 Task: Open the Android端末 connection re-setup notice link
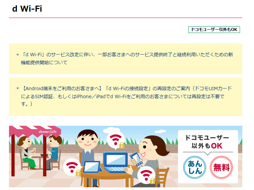click(126, 96)
